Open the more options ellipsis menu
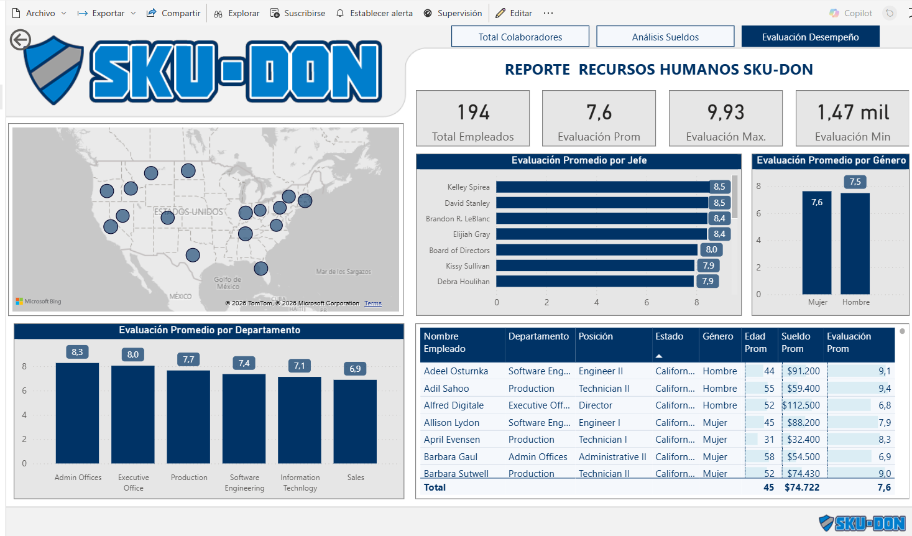The width and height of the screenshot is (912, 536). click(548, 13)
